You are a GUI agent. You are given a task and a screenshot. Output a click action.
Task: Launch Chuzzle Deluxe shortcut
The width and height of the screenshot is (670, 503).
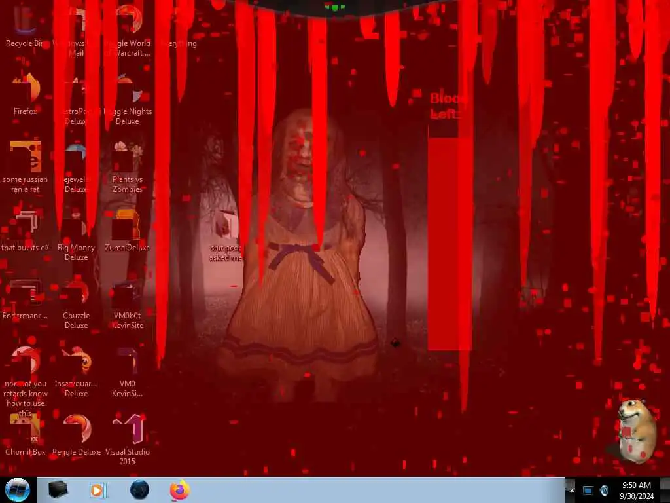tap(76, 304)
